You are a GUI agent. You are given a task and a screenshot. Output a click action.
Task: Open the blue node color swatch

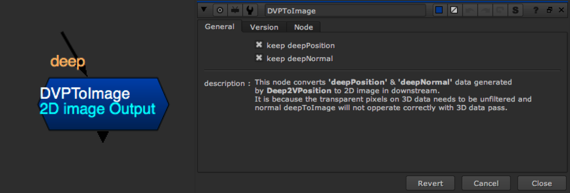tap(439, 10)
